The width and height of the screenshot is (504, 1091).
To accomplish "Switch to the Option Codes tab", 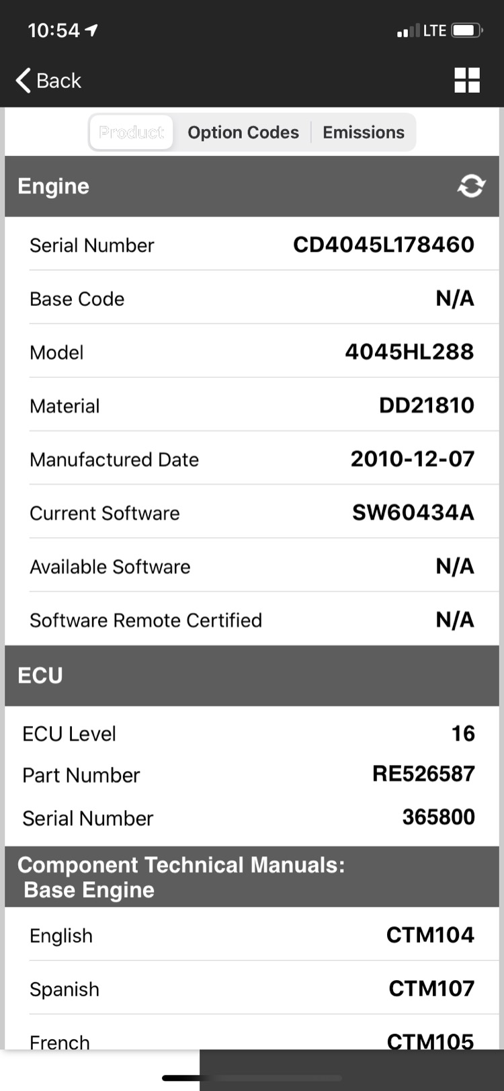I will click(x=243, y=132).
